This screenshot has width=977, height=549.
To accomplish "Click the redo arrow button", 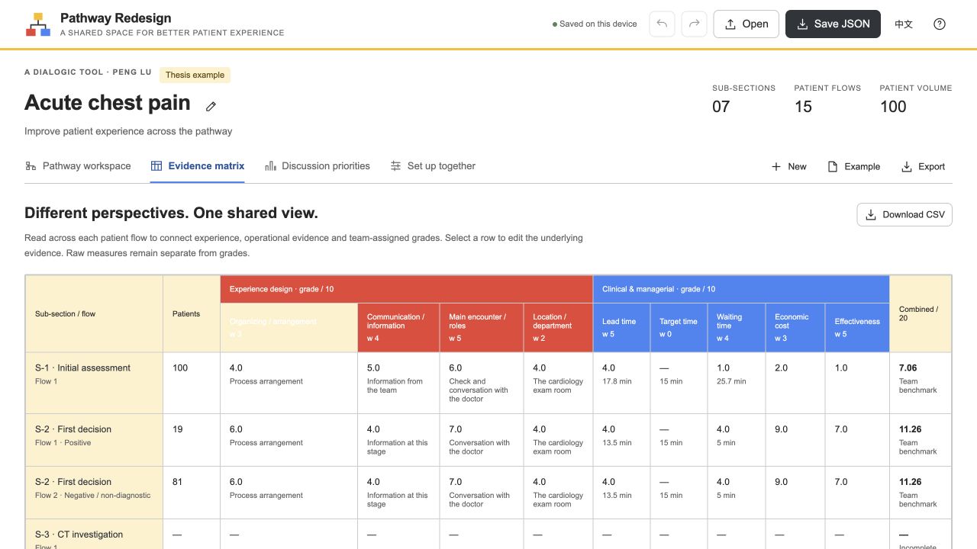I will click(694, 24).
